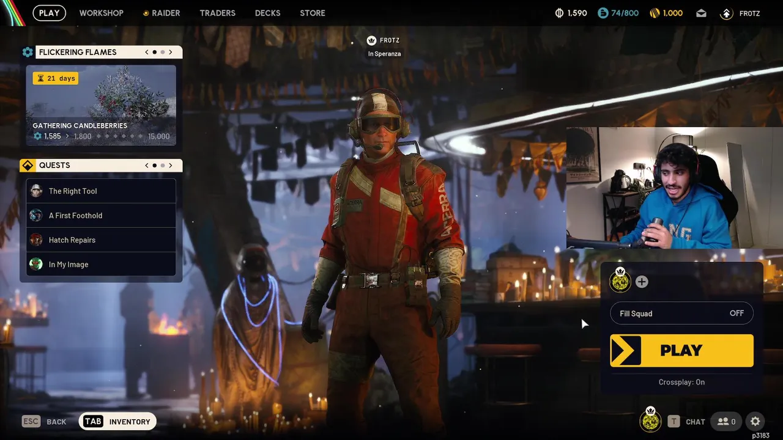Go to the TRADERS tab
783x440 pixels.
[x=217, y=13]
